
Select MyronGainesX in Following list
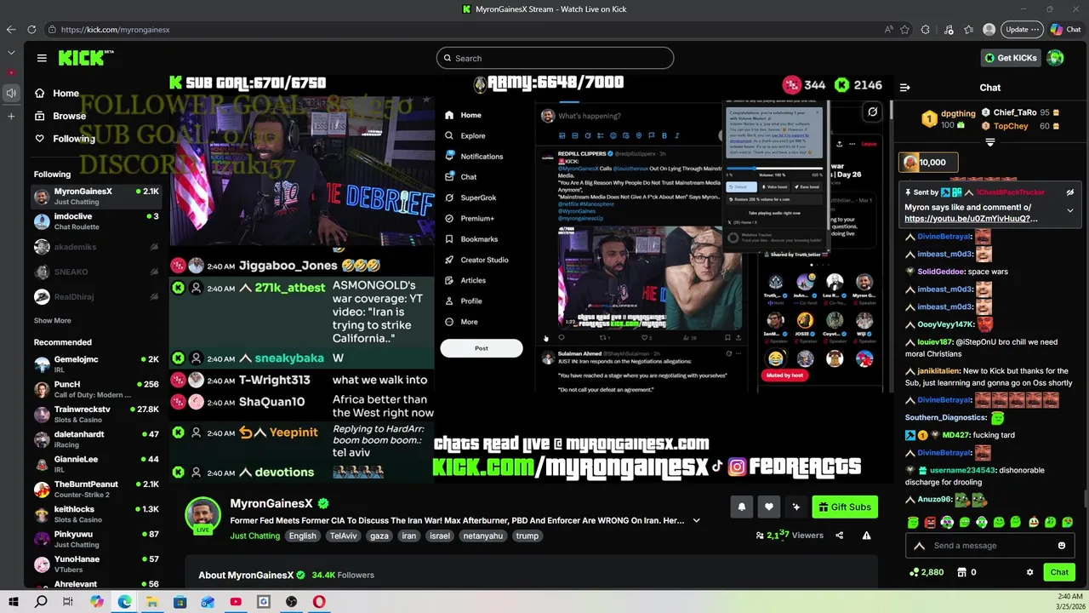tap(96, 196)
